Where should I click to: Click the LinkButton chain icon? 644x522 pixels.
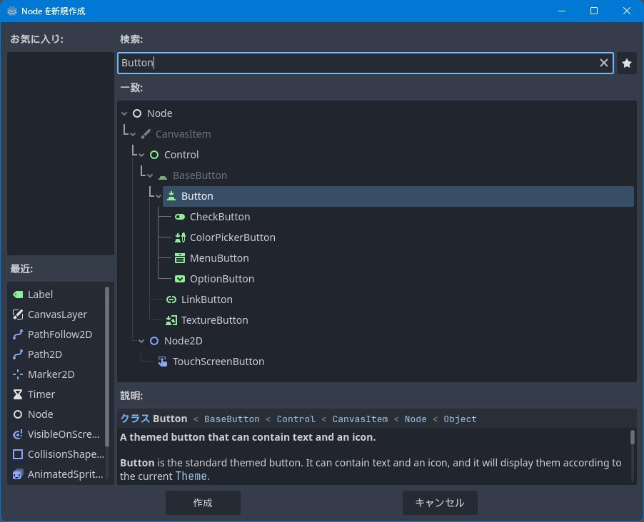tap(171, 300)
